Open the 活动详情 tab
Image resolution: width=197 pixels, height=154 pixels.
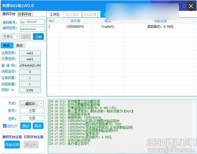tap(90, 15)
